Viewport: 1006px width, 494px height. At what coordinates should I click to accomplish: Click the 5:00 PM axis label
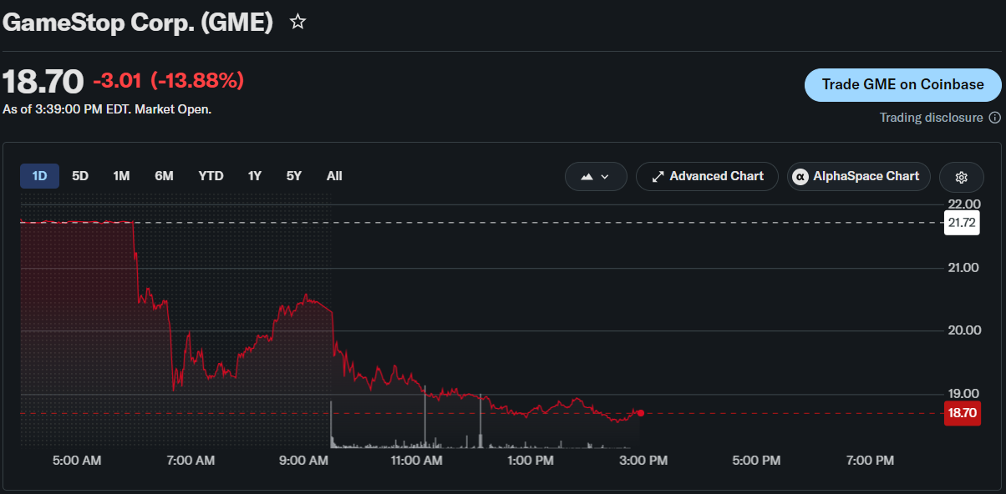(x=756, y=461)
